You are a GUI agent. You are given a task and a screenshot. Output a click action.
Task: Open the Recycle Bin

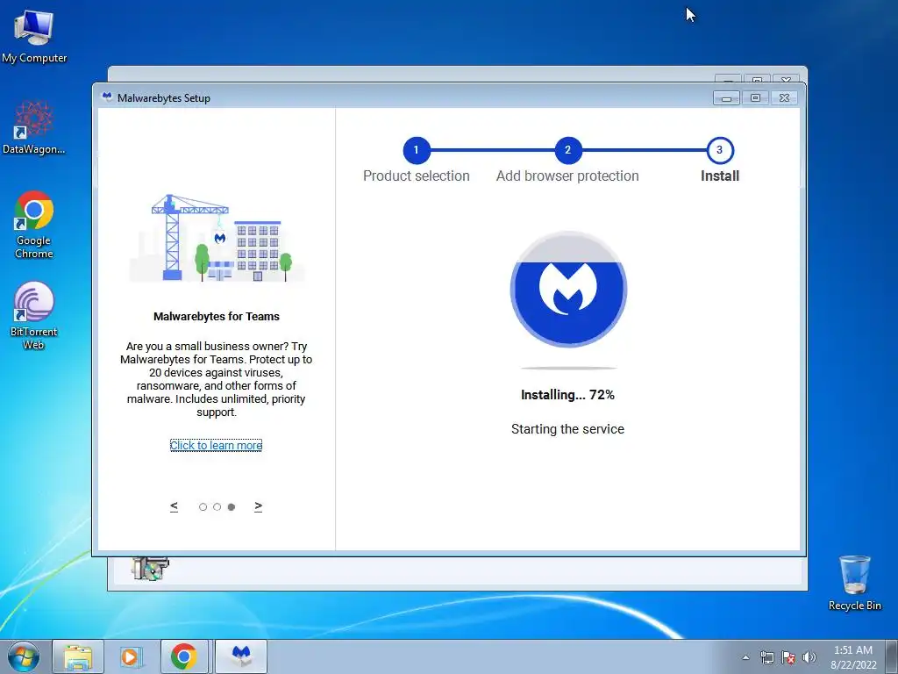(x=854, y=583)
